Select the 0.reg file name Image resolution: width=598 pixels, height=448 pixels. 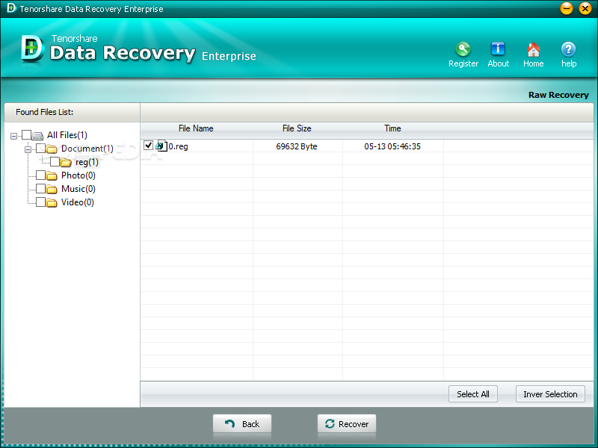(179, 146)
